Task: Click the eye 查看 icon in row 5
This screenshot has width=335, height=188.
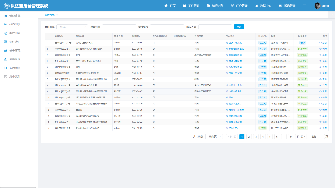Action: point(320,67)
